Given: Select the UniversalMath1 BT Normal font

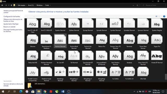Looking at the screenshot, I should [x=102, y=58].
